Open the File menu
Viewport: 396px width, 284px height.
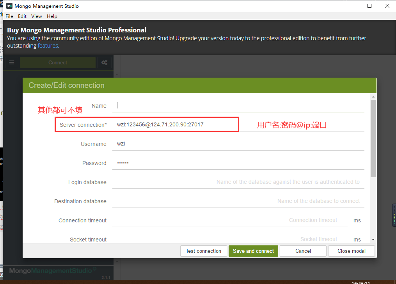tap(9, 16)
